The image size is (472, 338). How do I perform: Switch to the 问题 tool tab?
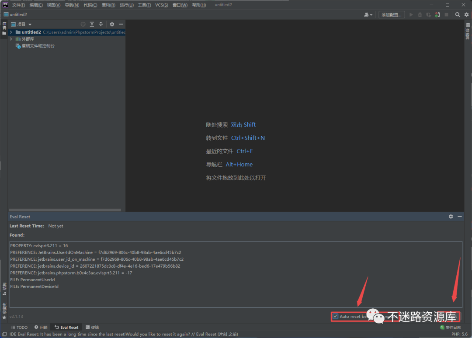[x=41, y=327]
